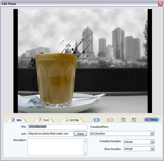The height and width of the screenshot is (161, 164).
Task: Switch to the Text tab
Action: tap(44, 120)
